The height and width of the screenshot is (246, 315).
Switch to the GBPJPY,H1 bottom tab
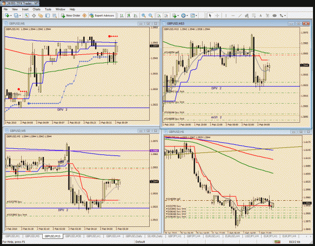(x=174, y=236)
